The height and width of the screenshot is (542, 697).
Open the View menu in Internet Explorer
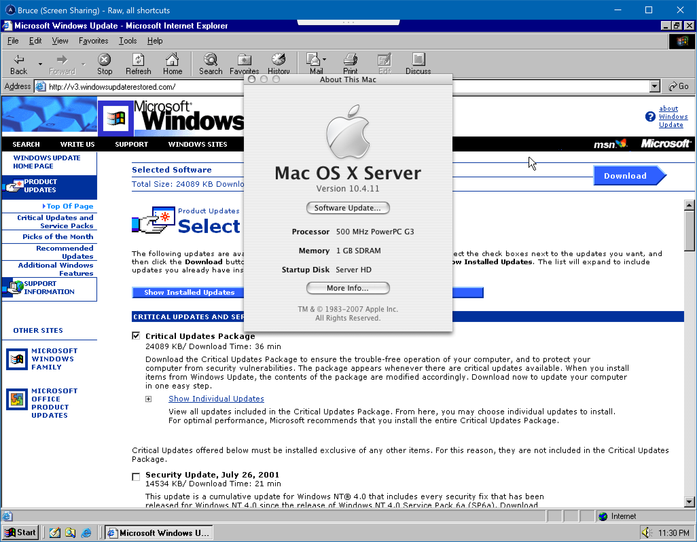click(x=59, y=41)
